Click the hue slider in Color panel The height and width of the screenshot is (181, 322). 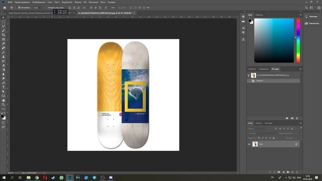[x=298, y=40]
